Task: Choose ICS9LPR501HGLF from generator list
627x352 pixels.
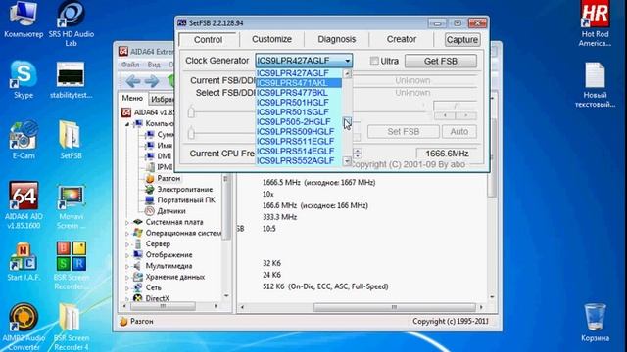Action: coord(299,102)
